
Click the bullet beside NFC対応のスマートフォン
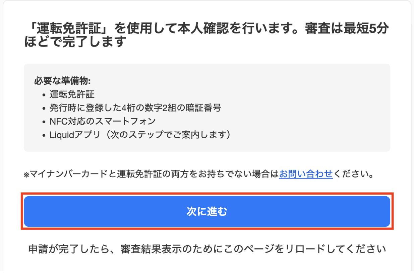(x=44, y=122)
